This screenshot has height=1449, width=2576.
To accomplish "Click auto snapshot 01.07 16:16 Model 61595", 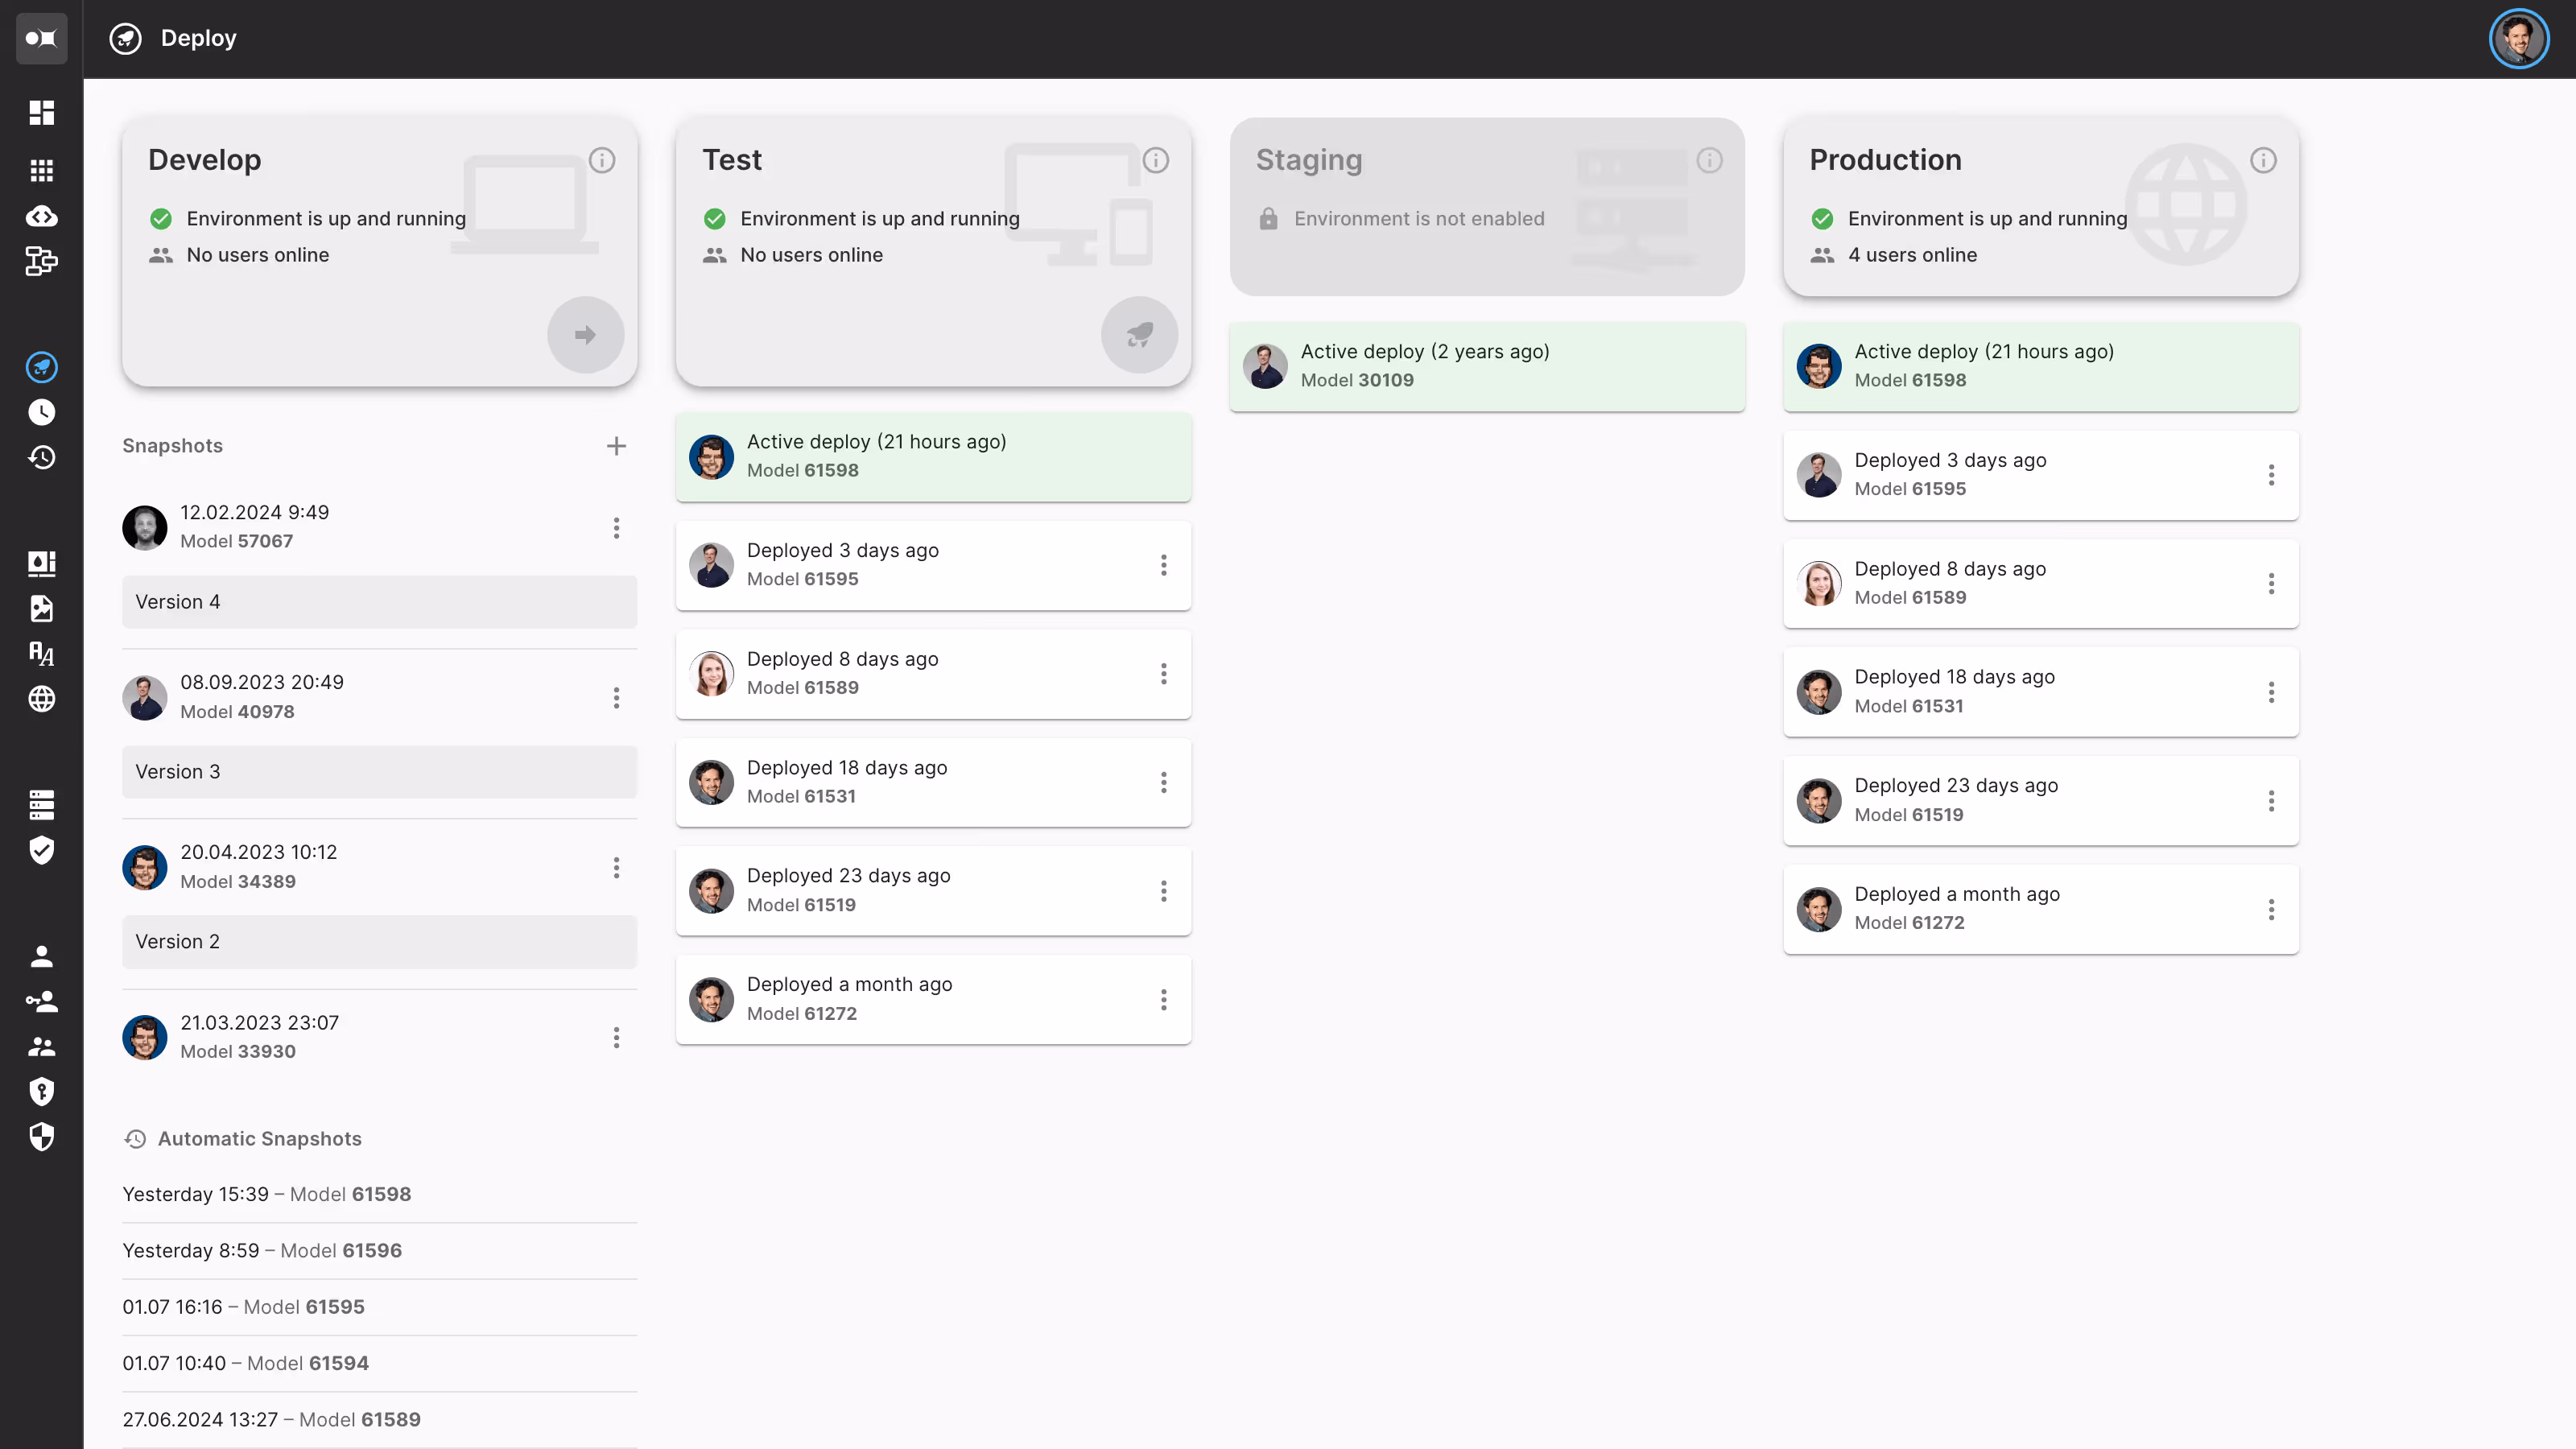I will (x=379, y=1307).
